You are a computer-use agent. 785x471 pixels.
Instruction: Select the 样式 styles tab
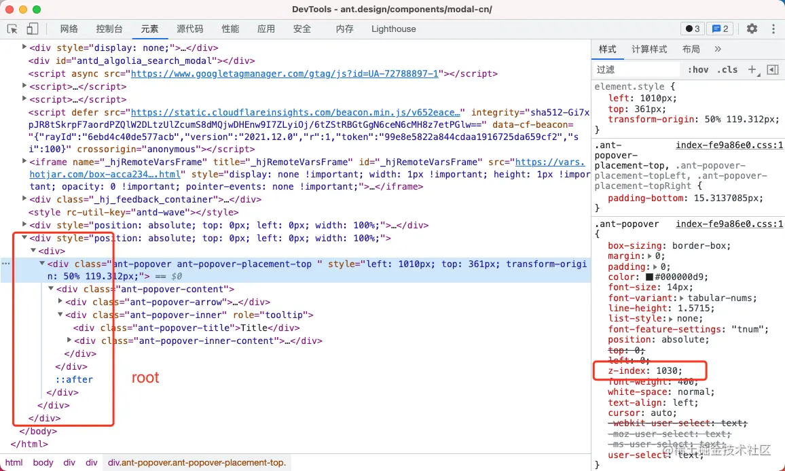coord(607,49)
